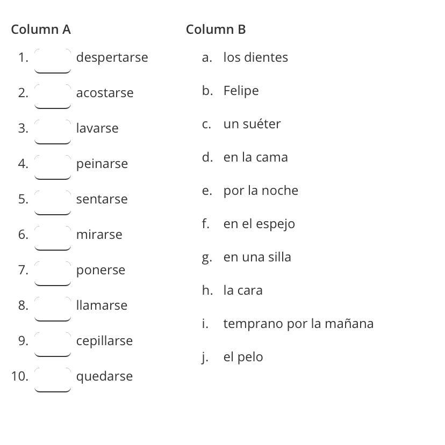The width and height of the screenshot is (445, 445).
Task: Click the 'la cara' answer choice
Action: tap(243, 290)
